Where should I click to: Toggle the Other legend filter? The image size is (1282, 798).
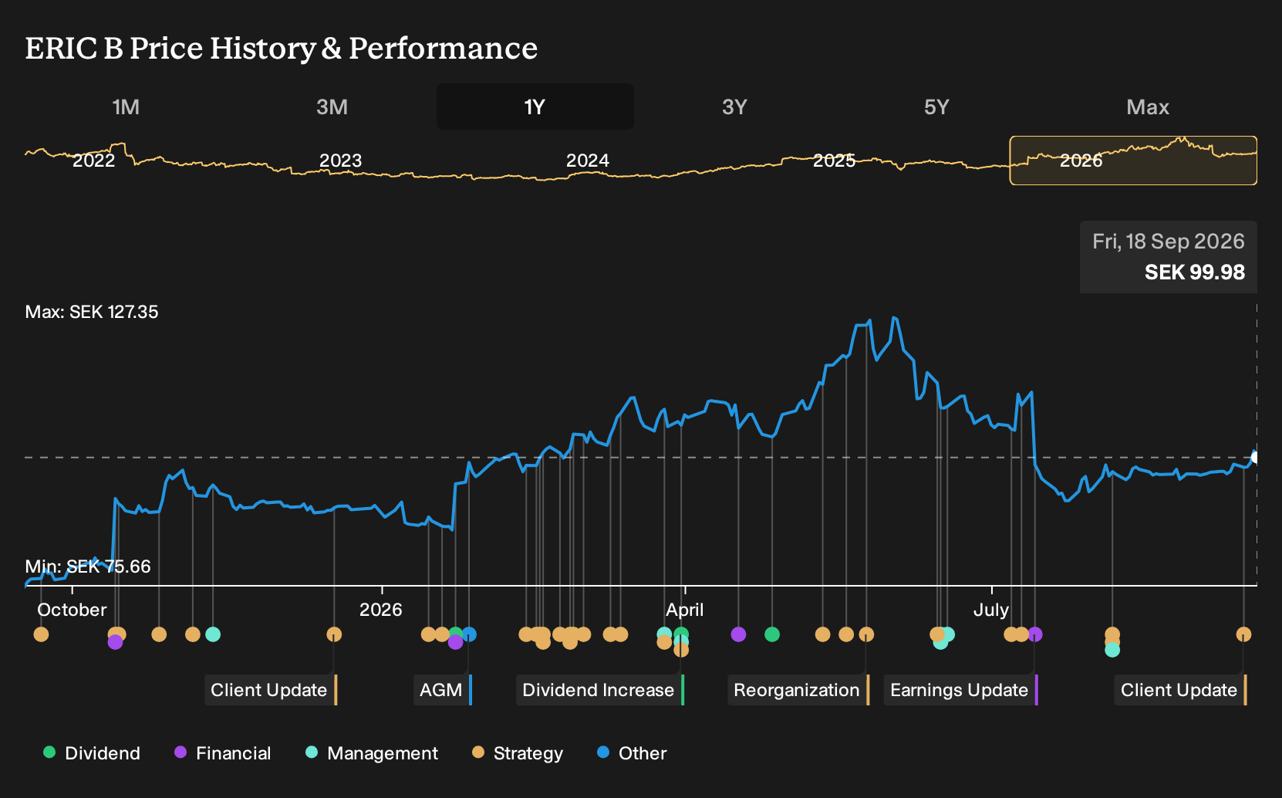[x=632, y=753]
